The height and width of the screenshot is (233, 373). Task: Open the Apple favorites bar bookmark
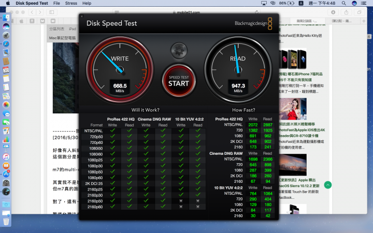(x=21, y=21)
